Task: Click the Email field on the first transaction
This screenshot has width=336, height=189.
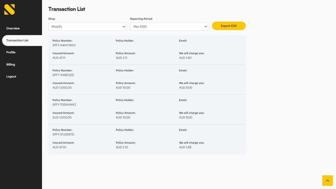Action: 183,41
